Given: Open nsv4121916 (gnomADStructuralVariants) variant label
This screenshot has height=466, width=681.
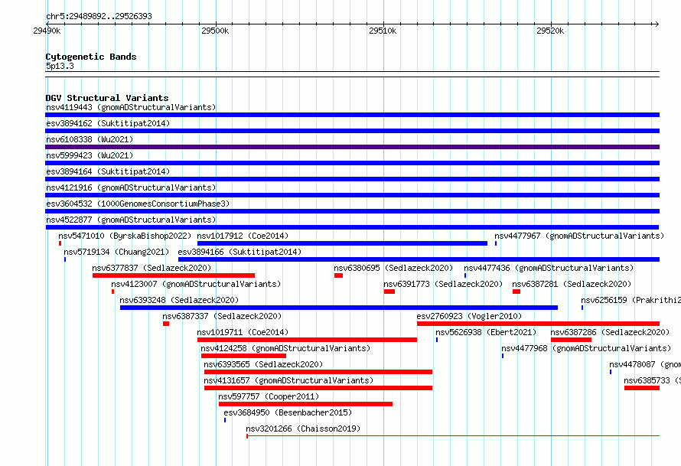Looking at the screenshot, I should 131,187.
